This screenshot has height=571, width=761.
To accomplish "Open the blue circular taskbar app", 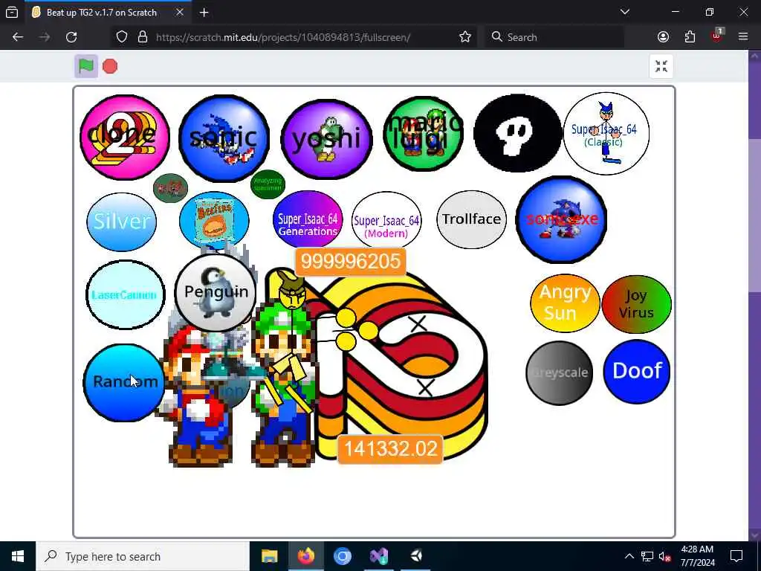I will click(342, 556).
